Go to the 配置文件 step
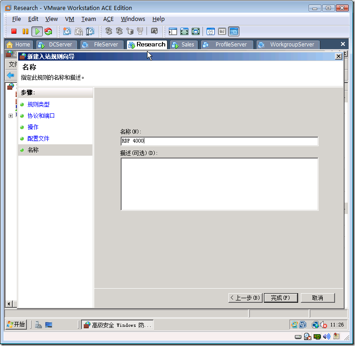Screen dimensions: 355x346 click(x=38, y=138)
